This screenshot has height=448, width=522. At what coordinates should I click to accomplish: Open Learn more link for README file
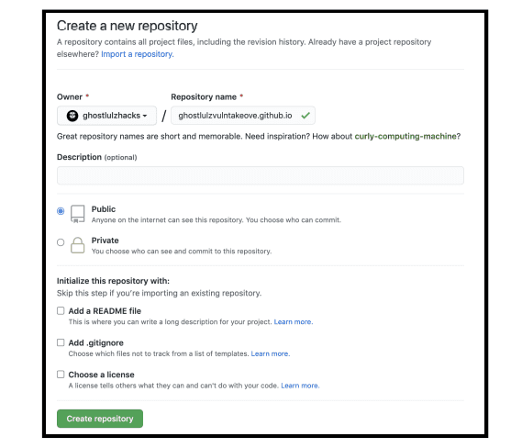[x=294, y=321]
